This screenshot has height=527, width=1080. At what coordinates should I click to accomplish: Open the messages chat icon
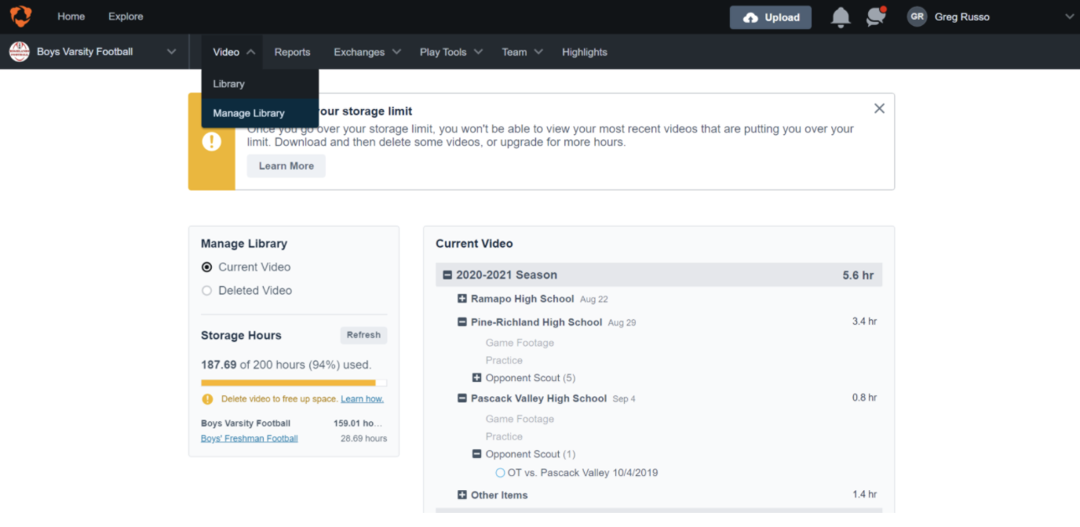(875, 17)
